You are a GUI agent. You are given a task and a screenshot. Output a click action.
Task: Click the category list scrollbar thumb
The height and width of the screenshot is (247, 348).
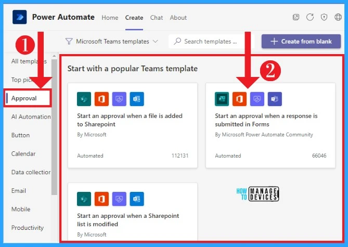click(x=54, y=127)
